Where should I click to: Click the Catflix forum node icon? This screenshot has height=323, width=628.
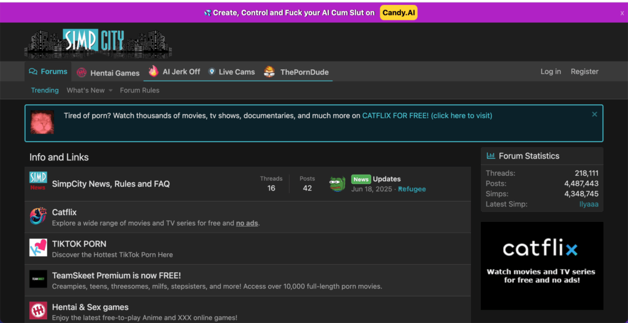pyautogui.click(x=38, y=216)
